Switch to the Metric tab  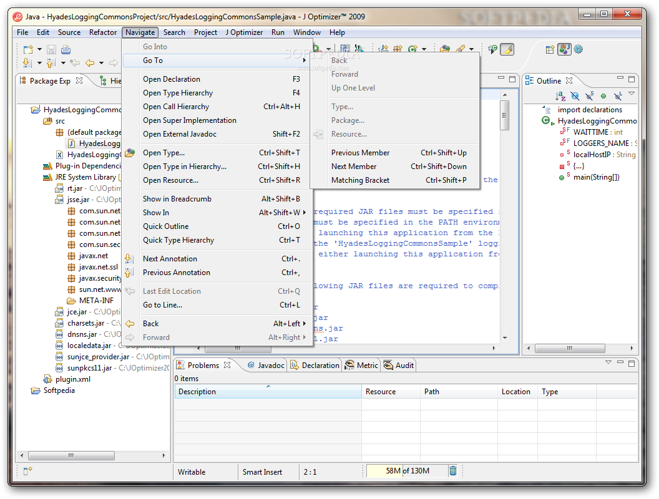click(x=361, y=366)
